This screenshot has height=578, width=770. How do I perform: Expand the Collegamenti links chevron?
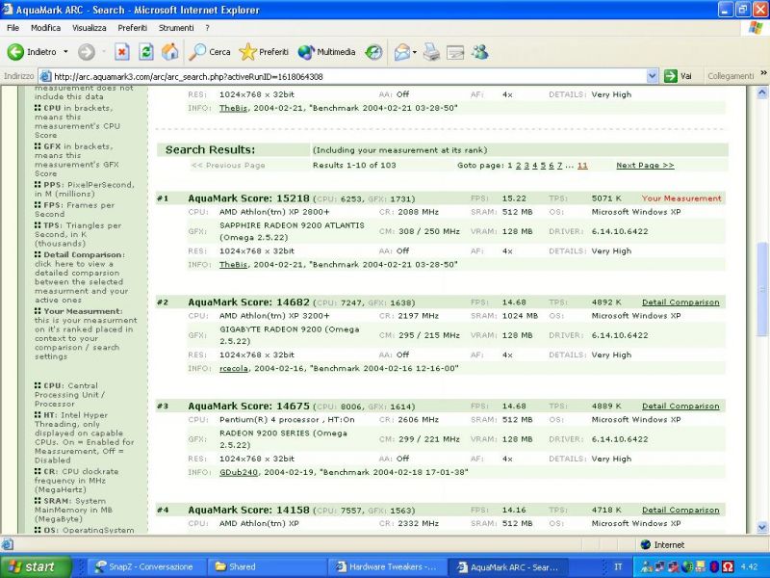pos(763,74)
